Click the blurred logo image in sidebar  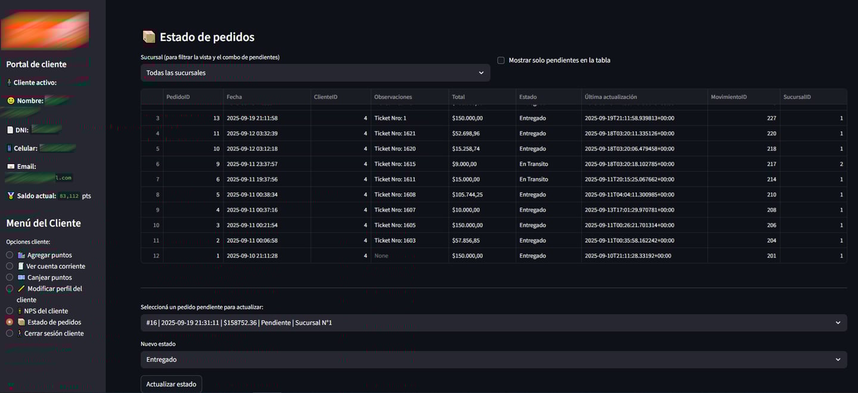tap(45, 30)
